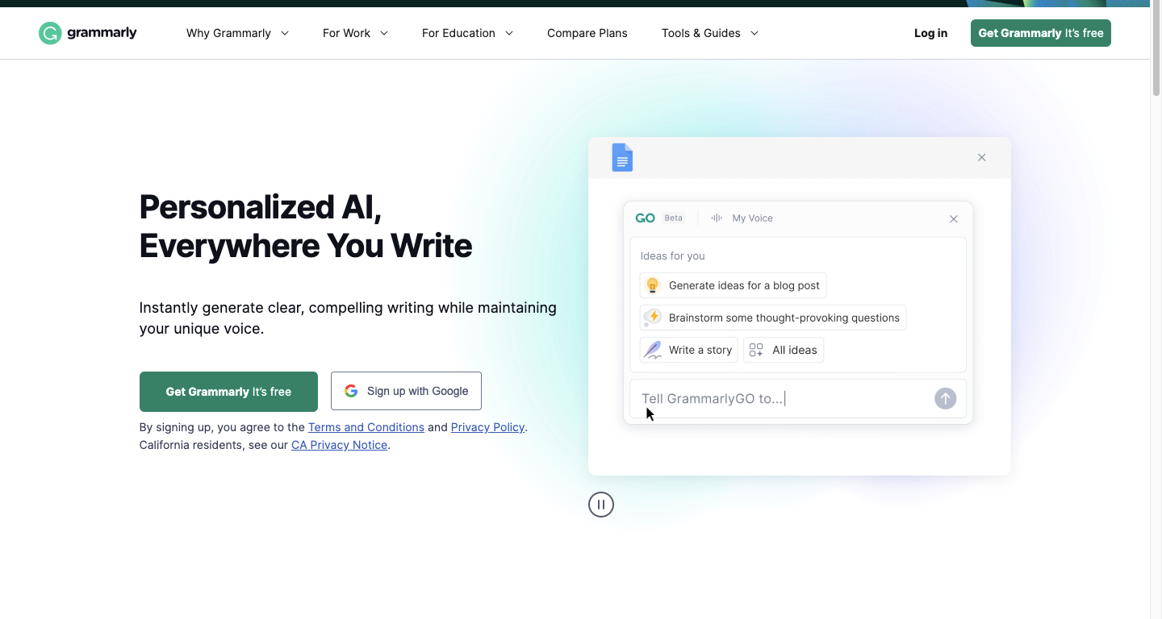Open the Privacy Policy link
1162x619 pixels.
coord(487,427)
